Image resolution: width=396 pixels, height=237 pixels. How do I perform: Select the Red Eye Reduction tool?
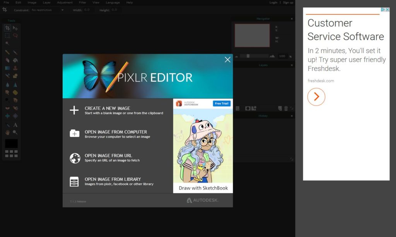[7, 108]
